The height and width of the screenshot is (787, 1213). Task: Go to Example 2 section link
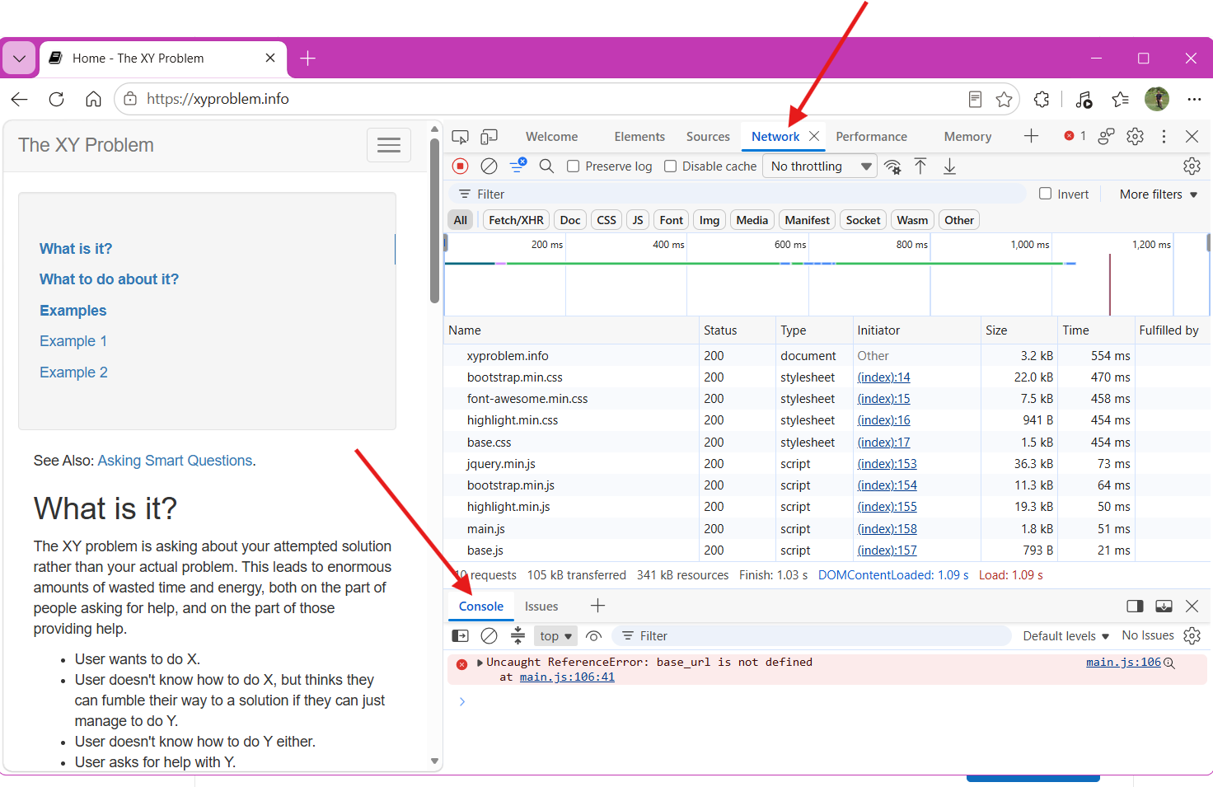(73, 372)
